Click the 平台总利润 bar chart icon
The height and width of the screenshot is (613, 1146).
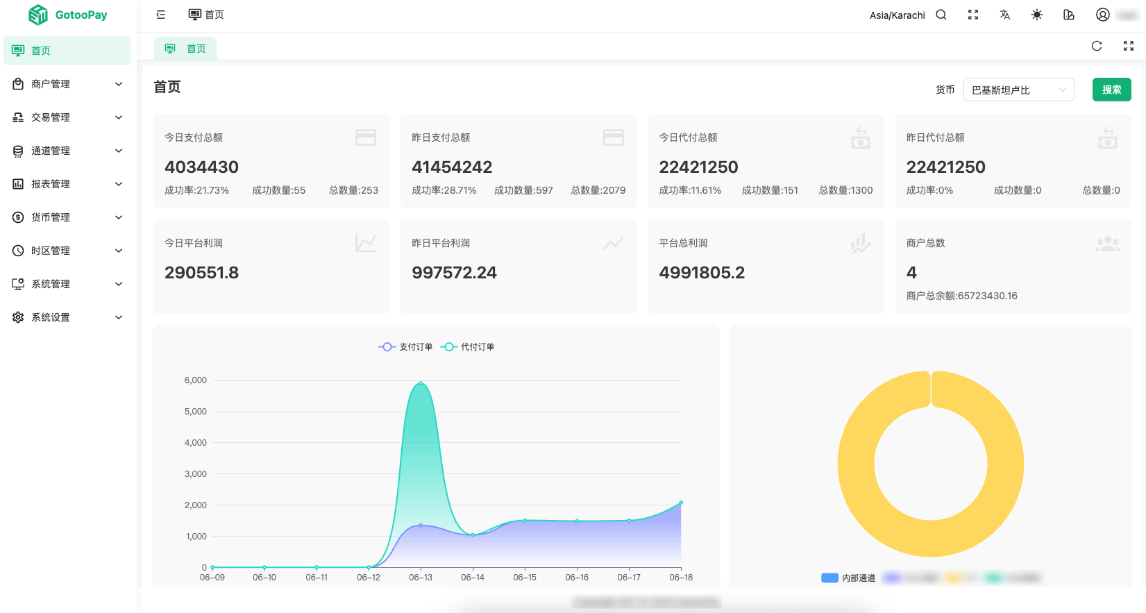861,243
